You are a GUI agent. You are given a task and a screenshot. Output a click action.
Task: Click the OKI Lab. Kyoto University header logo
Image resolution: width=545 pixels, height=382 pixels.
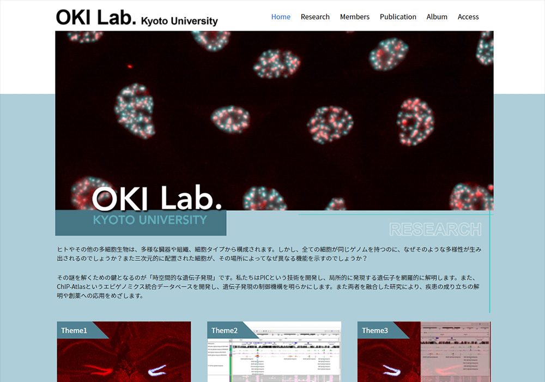[137, 17]
